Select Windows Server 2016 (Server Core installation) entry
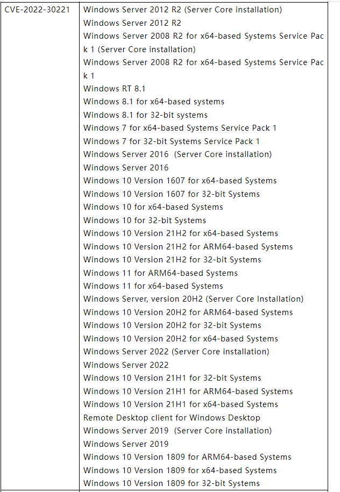This screenshot has height=492, width=340. coord(178,155)
